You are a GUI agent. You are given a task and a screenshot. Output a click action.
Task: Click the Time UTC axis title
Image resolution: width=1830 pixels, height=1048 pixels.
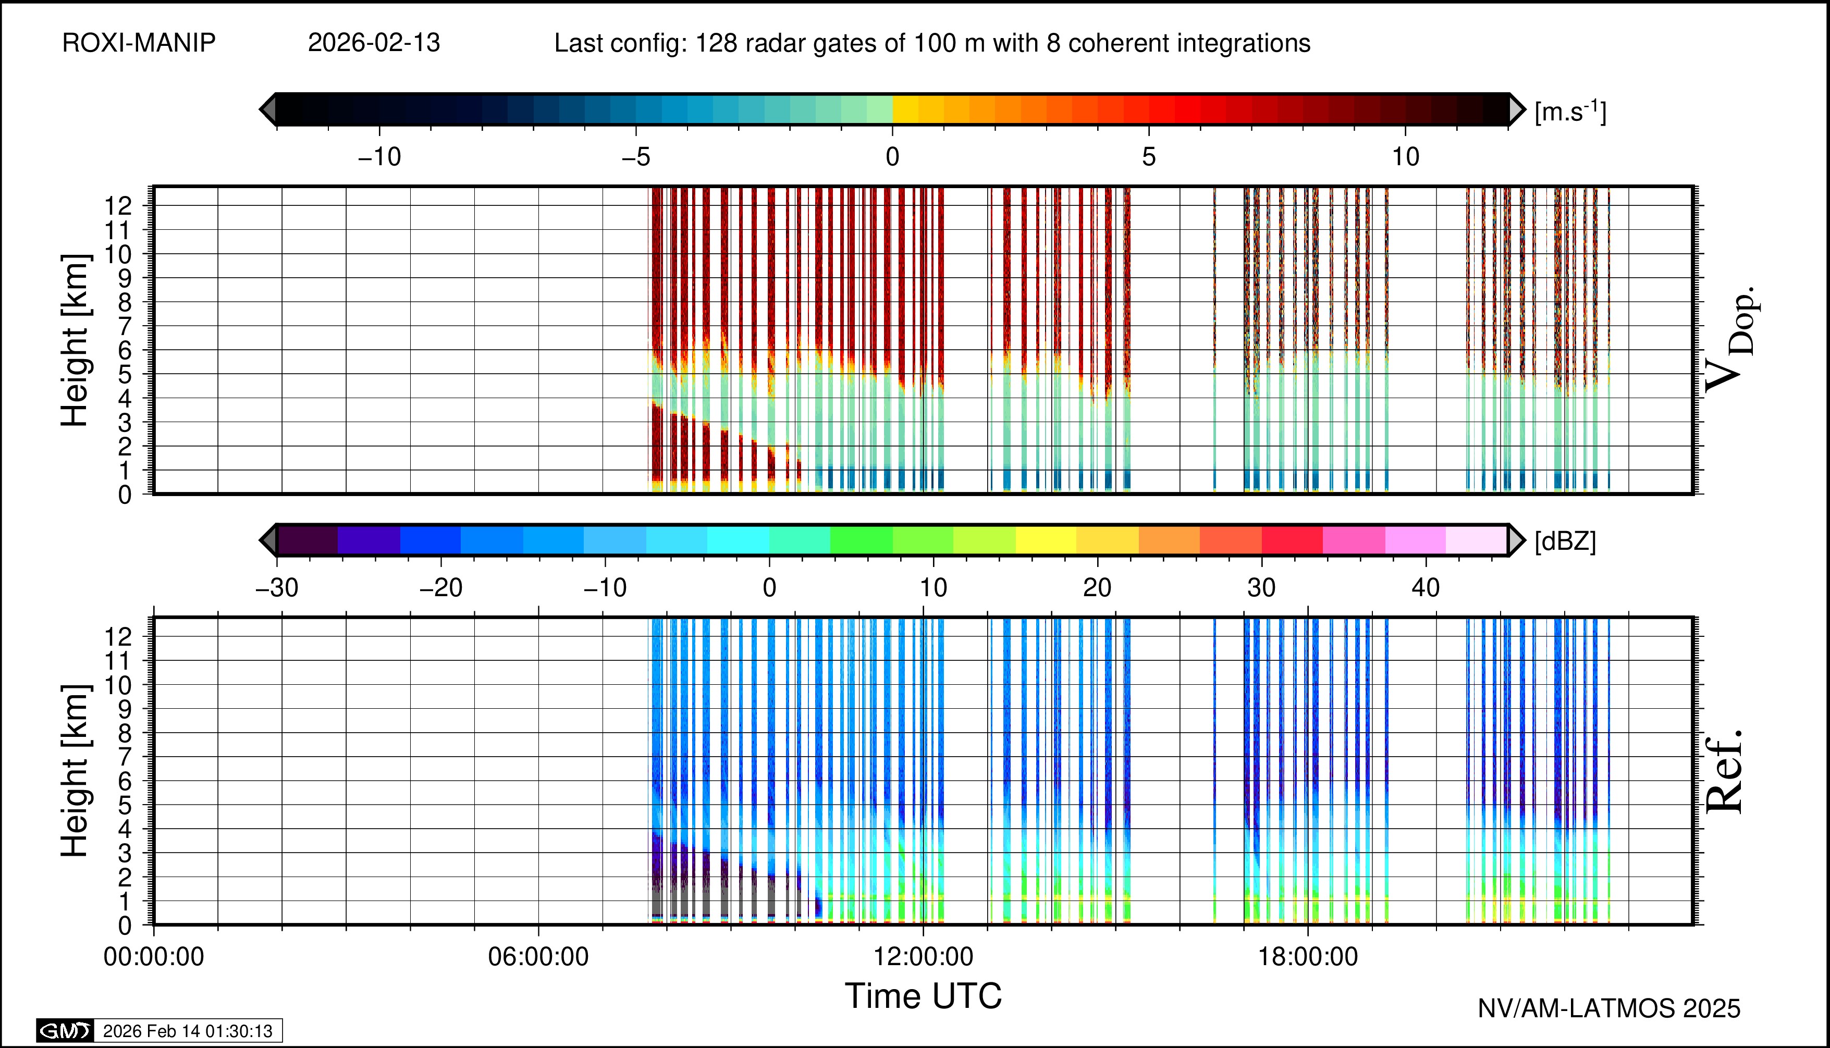[x=923, y=996]
